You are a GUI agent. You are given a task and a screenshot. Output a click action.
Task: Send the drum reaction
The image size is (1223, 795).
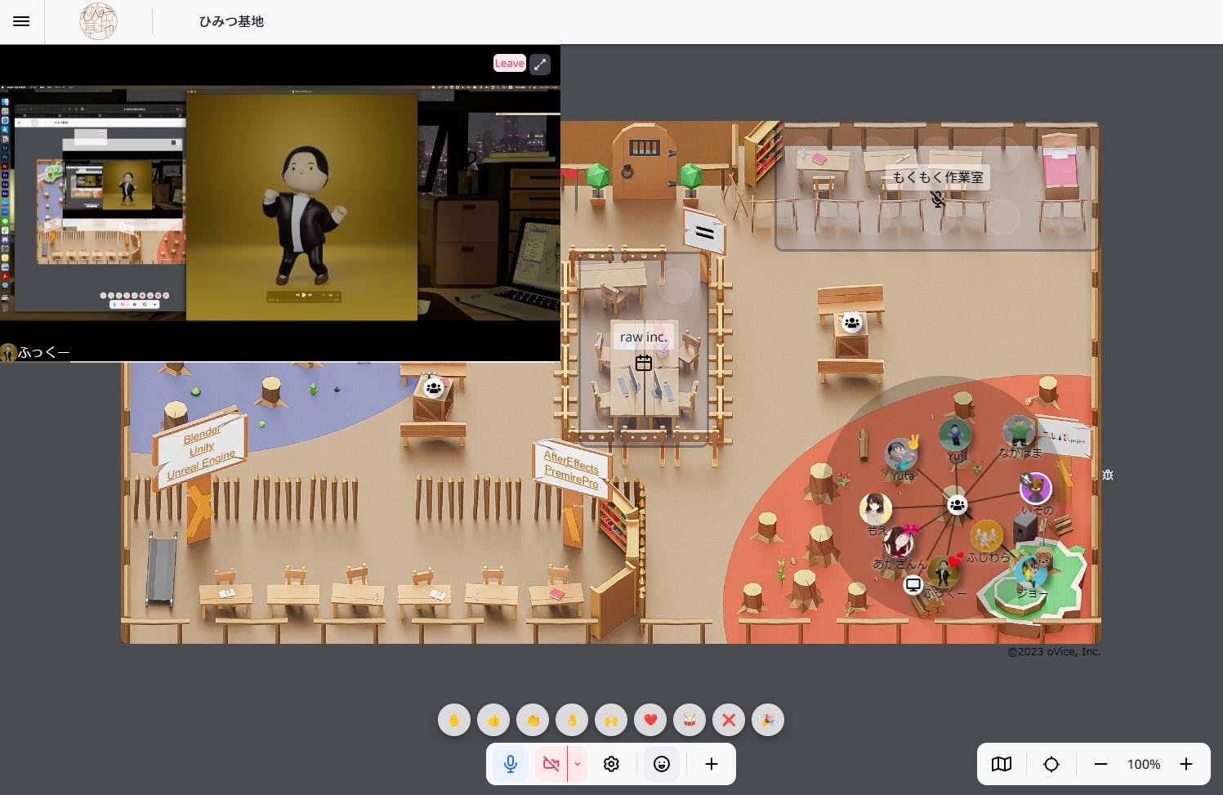(690, 720)
